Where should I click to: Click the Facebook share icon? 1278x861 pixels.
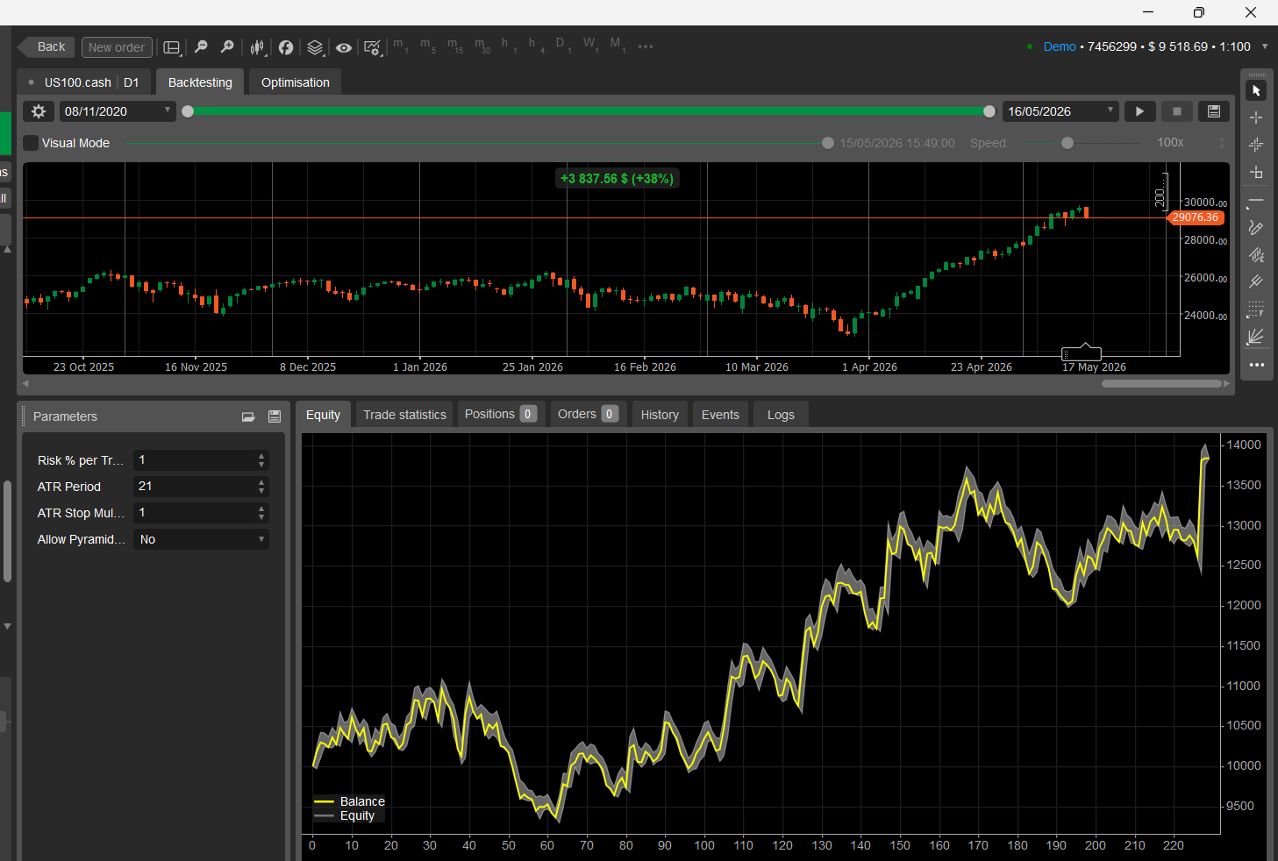click(286, 47)
